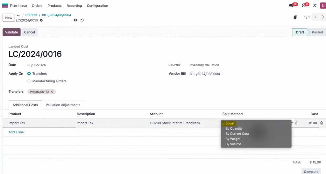Choose By Current Cost split method
Image resolution: width=326 pixels, height=174 pixels.
237,134
